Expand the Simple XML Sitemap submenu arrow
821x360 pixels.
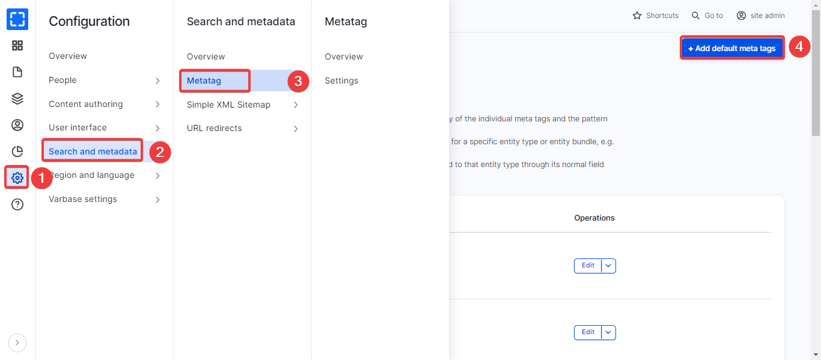(x=296, y=105)
